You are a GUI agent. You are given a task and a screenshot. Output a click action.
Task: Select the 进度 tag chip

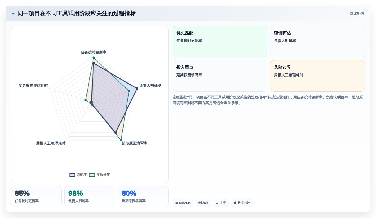(221, 203)
